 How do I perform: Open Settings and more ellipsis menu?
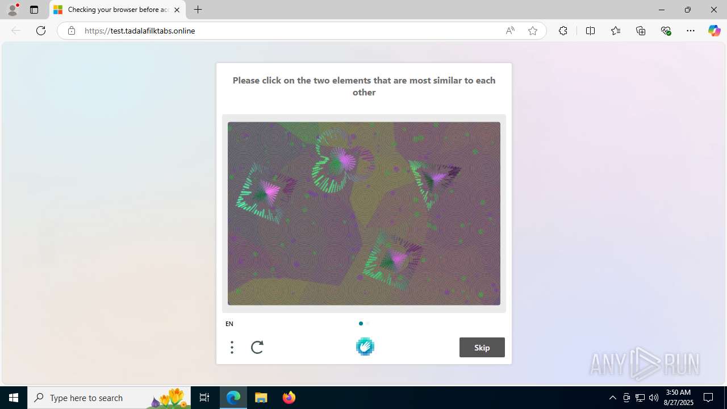(691, 31)
